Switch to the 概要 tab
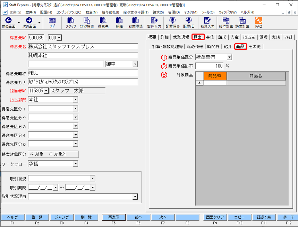Image resolution: width=298 pixels, height=227 pixels. click(x=152, y=37)
